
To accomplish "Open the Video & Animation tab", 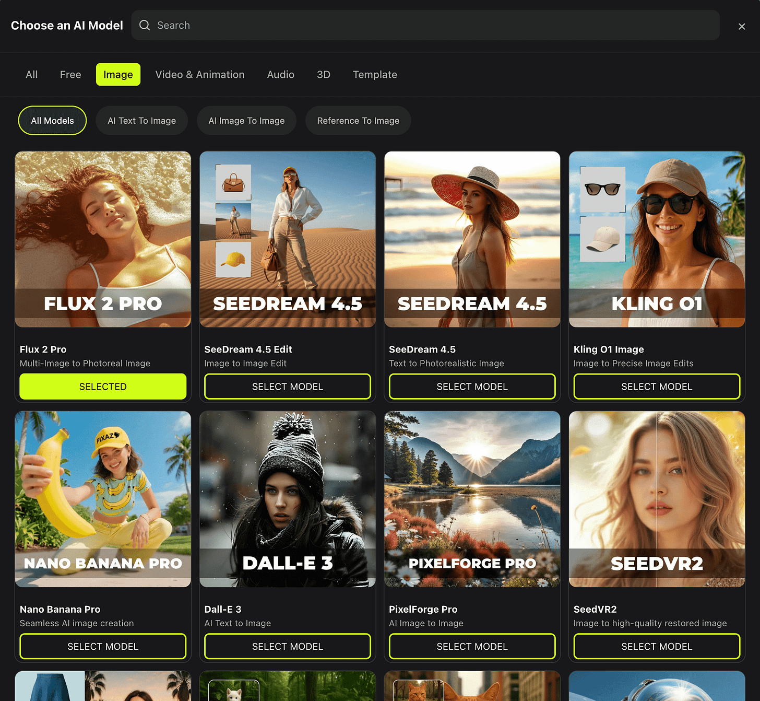I will tap(200, 74).
